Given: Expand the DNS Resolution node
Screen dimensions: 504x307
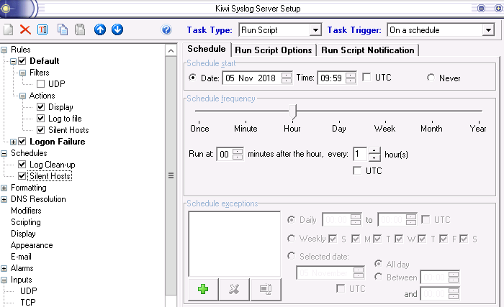Looking at the screenshot, I should tap(4, 199).
